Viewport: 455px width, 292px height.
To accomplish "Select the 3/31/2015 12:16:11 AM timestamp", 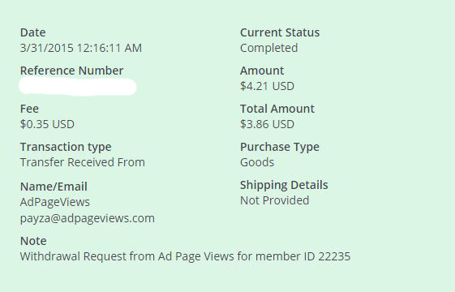I will point(81,48).
